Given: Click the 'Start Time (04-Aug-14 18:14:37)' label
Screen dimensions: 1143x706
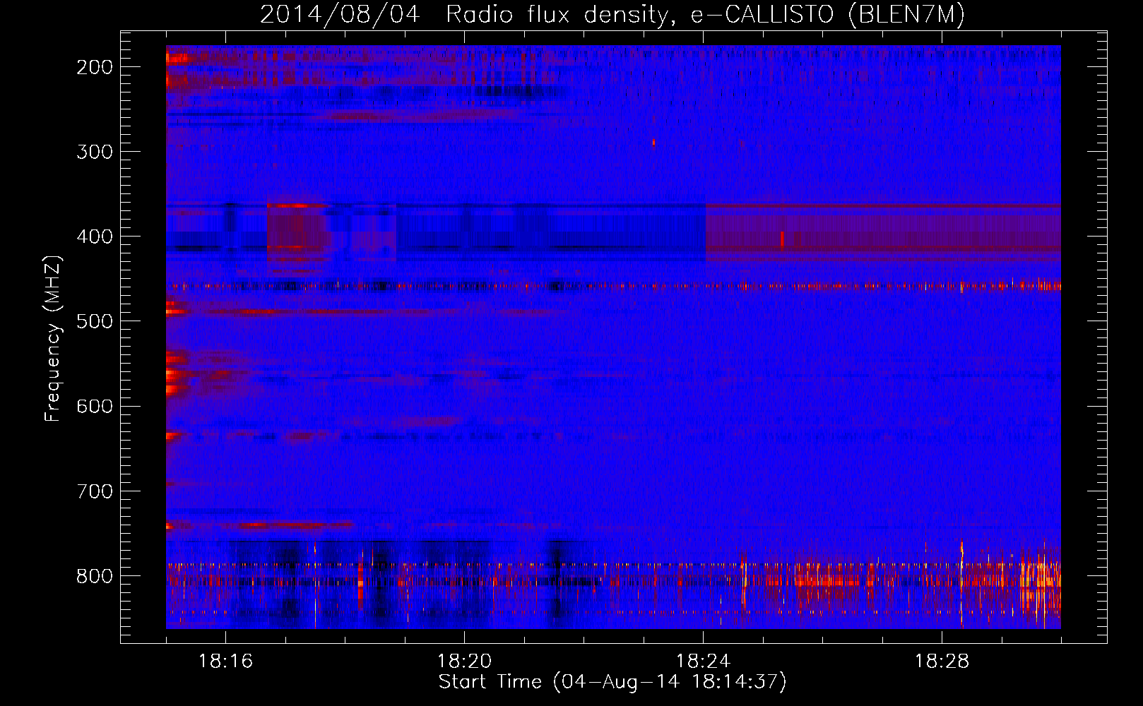Looking at the screenshot, I should pos(612,682).
